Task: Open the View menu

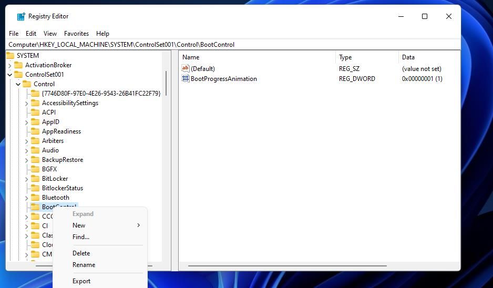Action: point(50,33)
